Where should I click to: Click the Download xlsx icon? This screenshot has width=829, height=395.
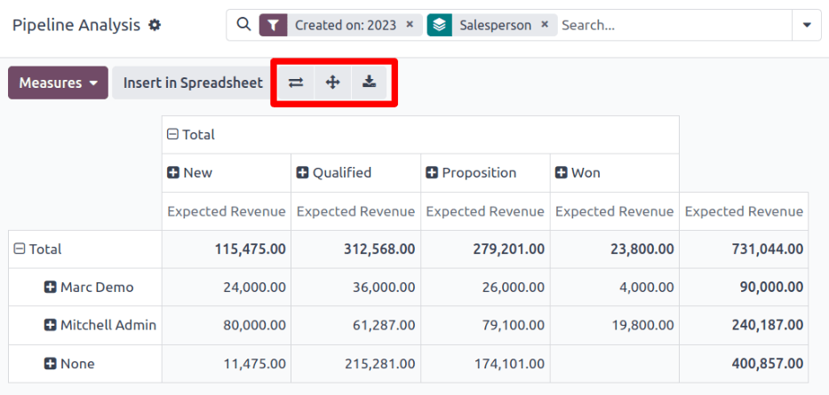pos(369,83)
